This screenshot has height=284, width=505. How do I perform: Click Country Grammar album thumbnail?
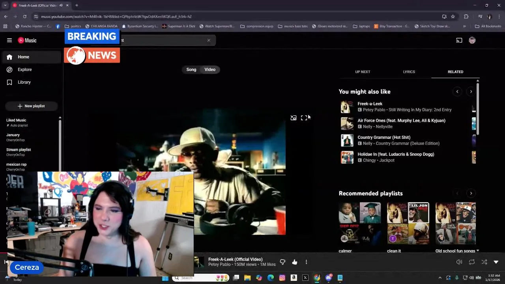[x=347, y=140]
